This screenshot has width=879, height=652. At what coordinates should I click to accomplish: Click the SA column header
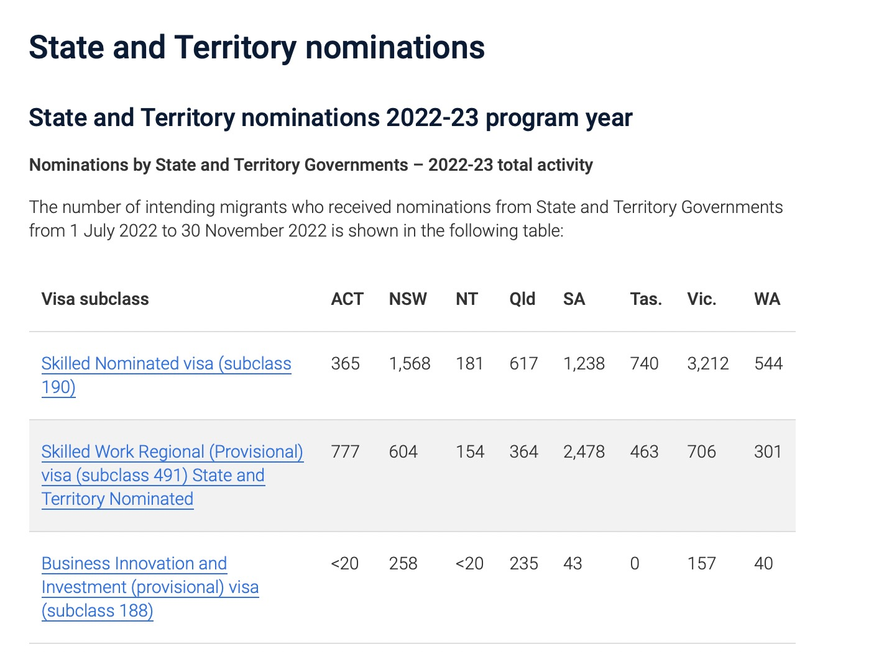pos(574,299)
